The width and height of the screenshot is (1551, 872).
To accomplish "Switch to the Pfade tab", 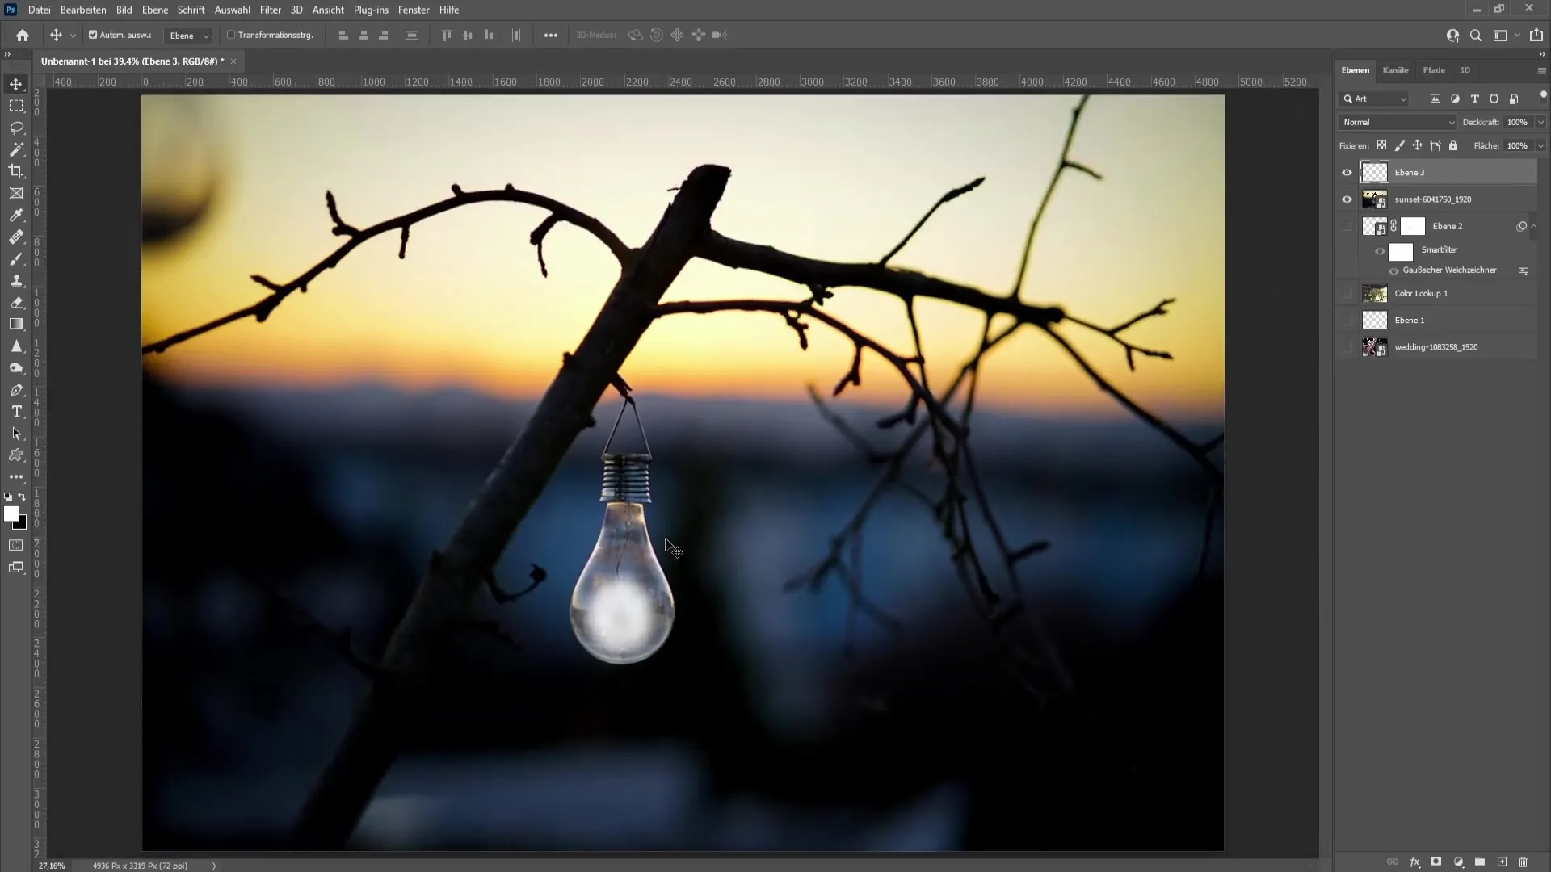I will pyautogui.click(x=1434, y=69).
